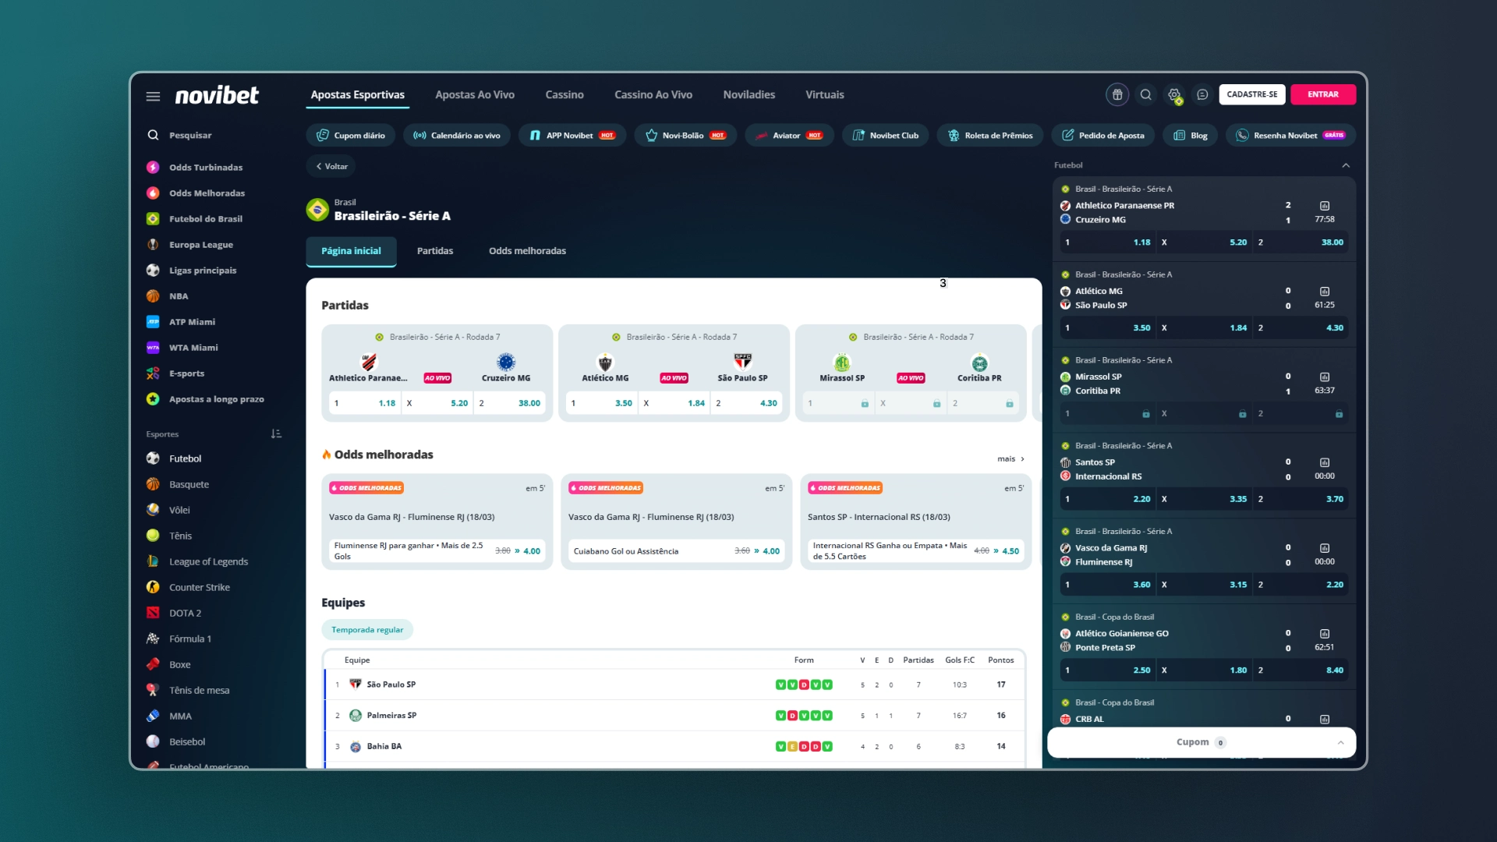Click the sort icon beside Esportes
The width and height of the screenshot is (1497, 842).
tap(276, 433)
